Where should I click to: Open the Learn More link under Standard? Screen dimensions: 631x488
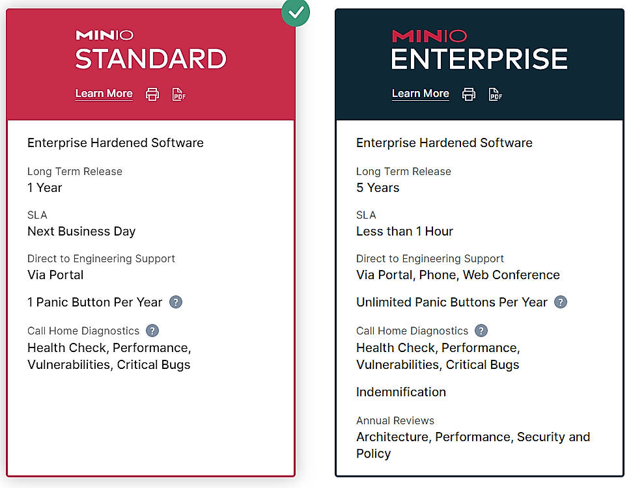pos(104,94)
